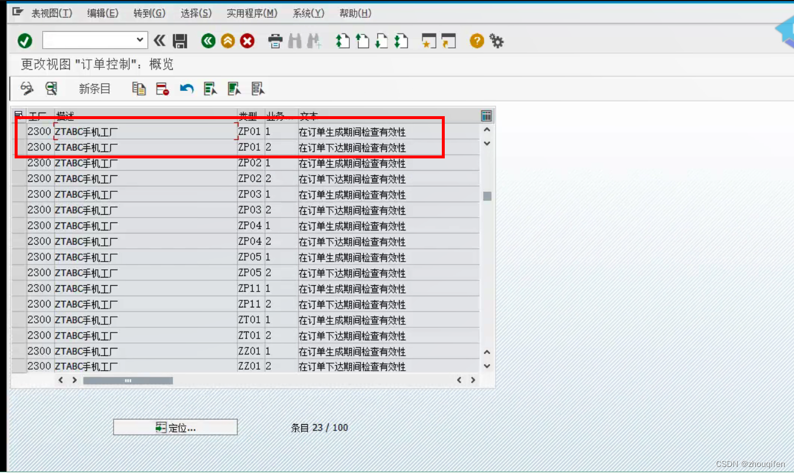The width and height of the screenshot is (794, 474).
Task: Select the row marker for ZP11 业务 2
Action: (19, 304)
